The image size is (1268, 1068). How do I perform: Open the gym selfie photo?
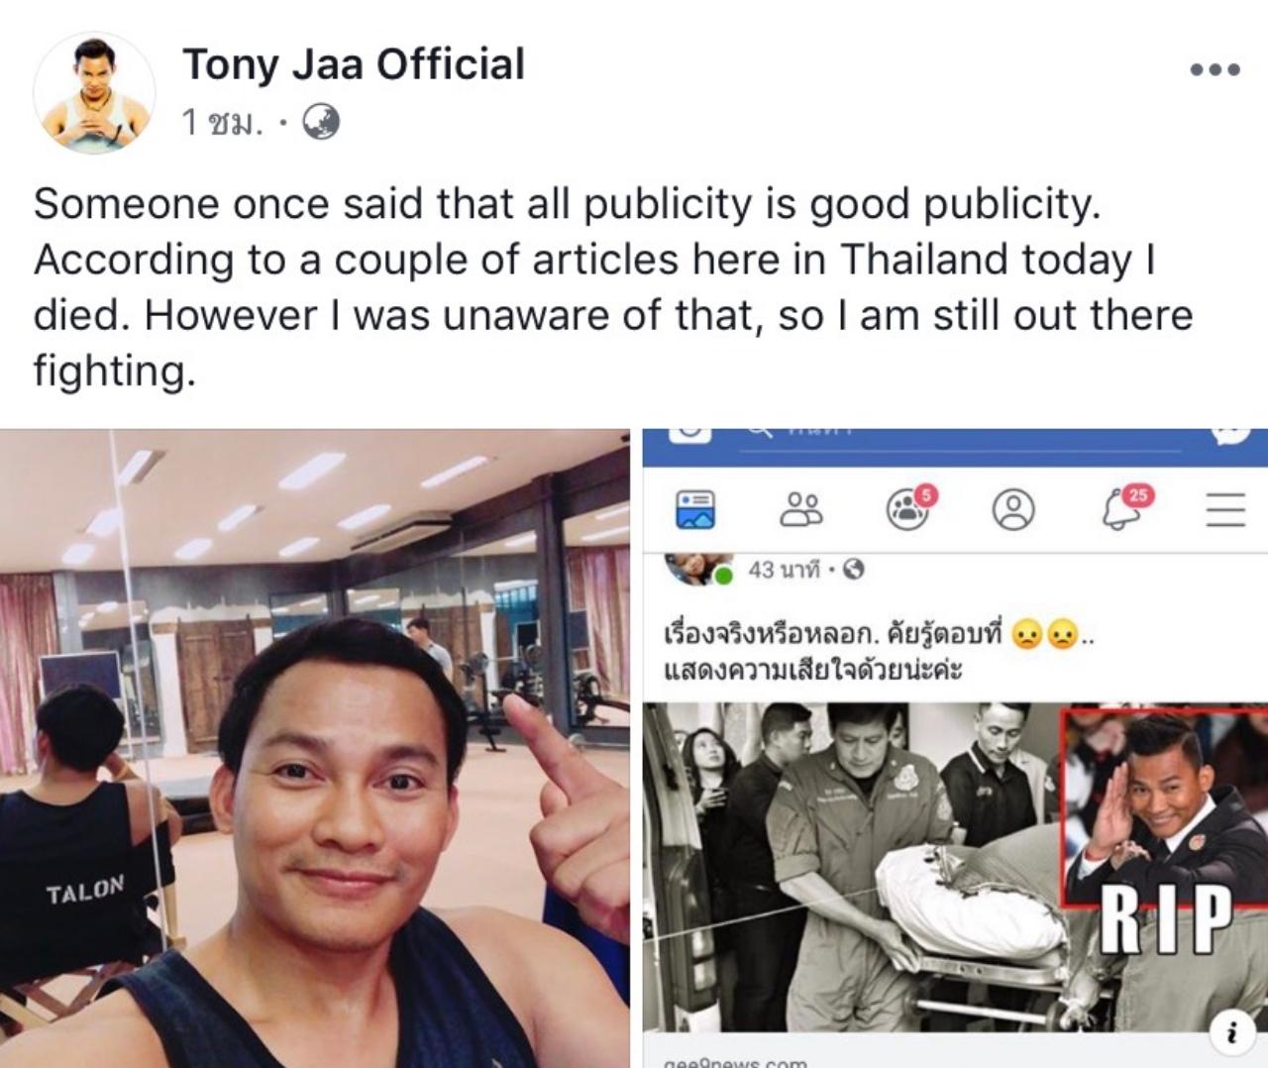[315, 748]
